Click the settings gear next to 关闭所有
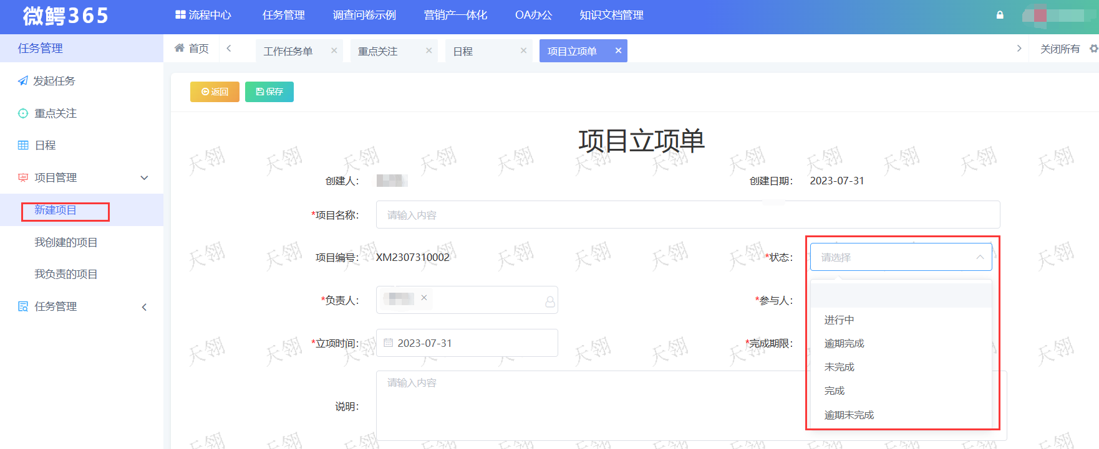This screenshot has height=449, width=1099. tap(1093, 49)
